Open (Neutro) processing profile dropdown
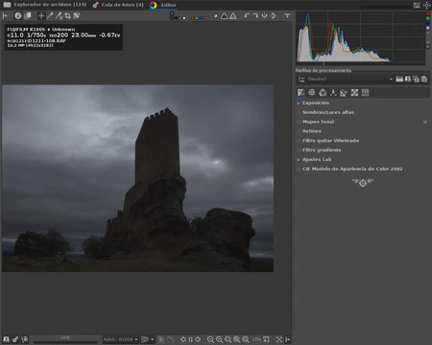The width and height of the screenshot is (432, 345). (350, 79)
